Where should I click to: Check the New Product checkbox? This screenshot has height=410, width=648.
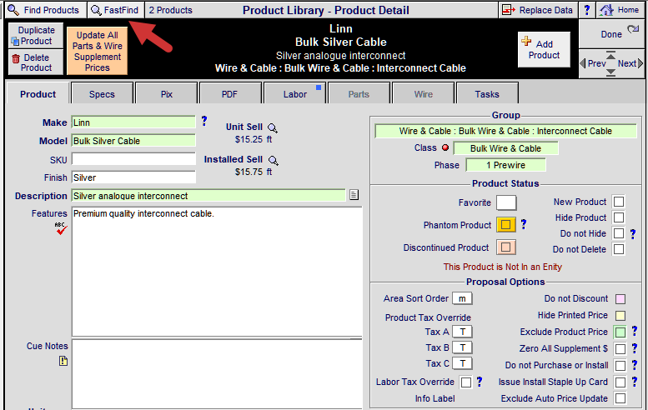coord(619,202)
